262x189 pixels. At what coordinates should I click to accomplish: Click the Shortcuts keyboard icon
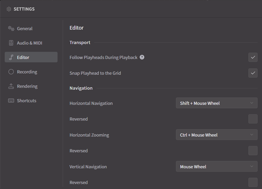(11, 101)
